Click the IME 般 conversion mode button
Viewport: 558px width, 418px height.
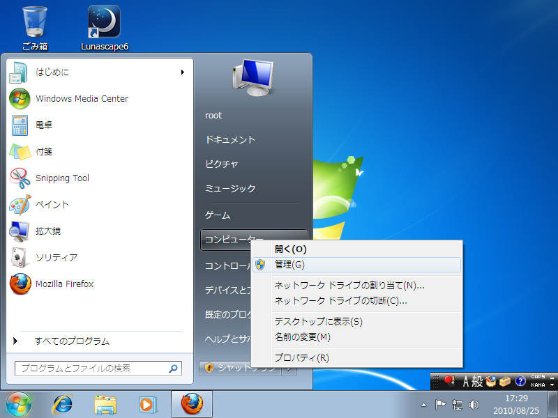pyautogui.click(x=478, y=381)
